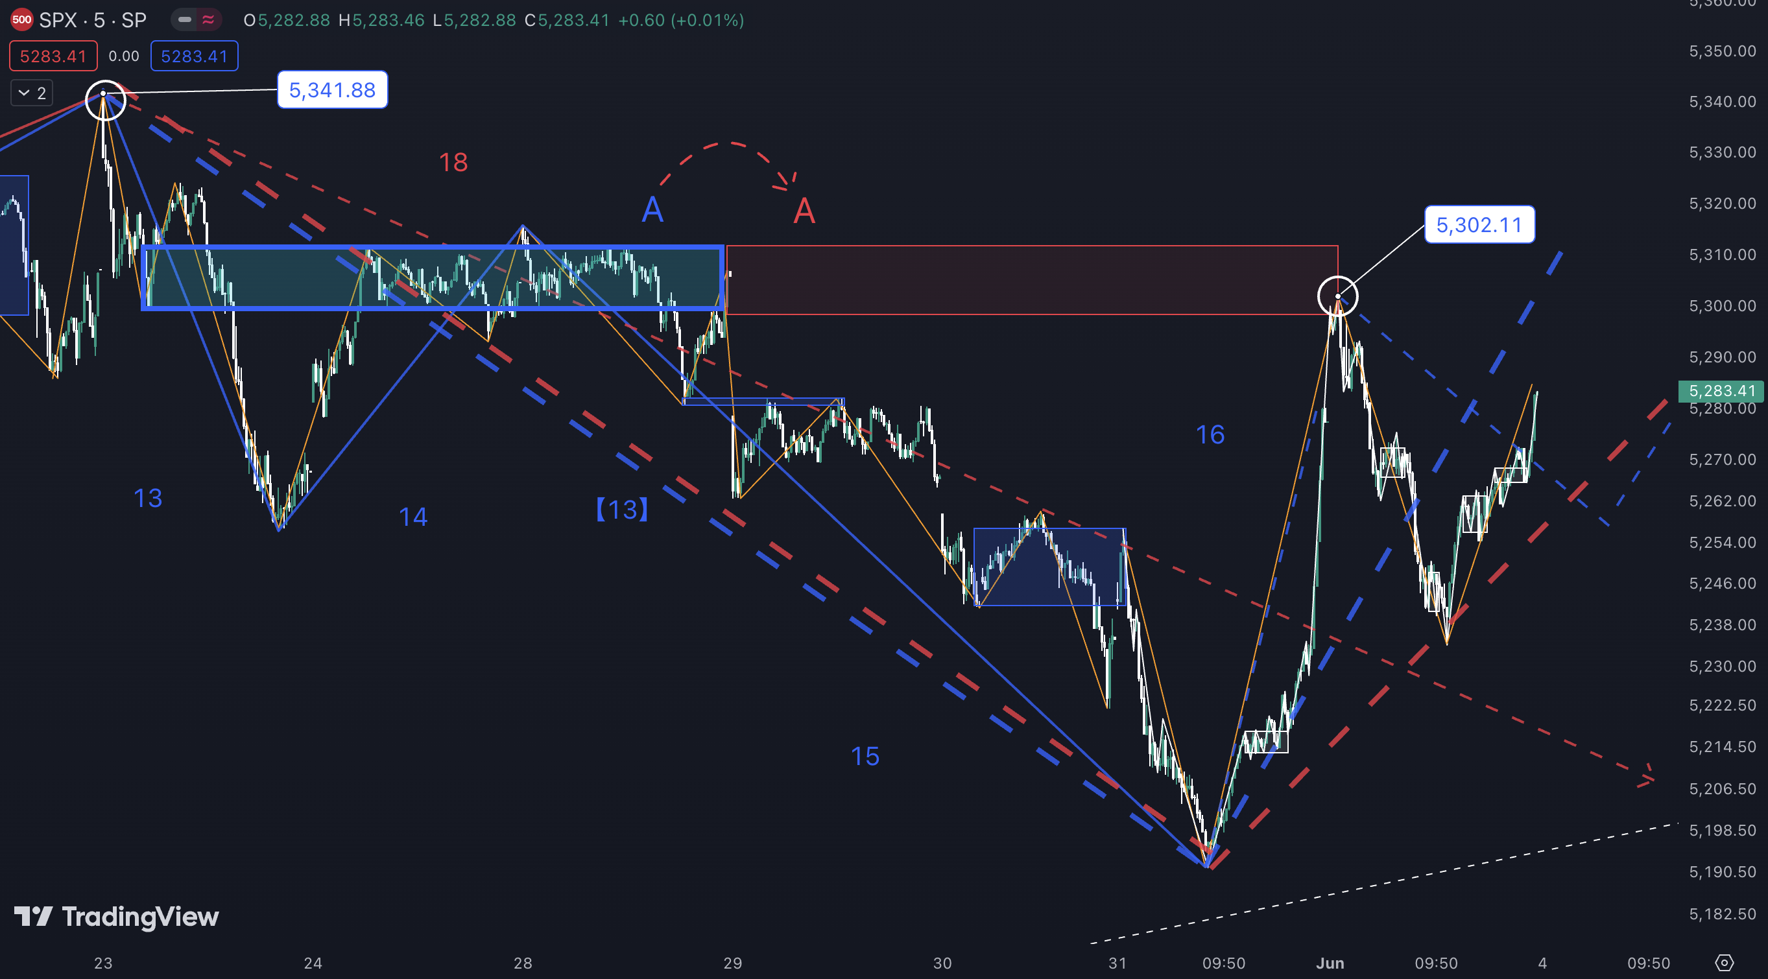Screen dimensions: 1768x979
Task: Click the red SPX 500 symbol logo
Action: [x=21, y=20]
